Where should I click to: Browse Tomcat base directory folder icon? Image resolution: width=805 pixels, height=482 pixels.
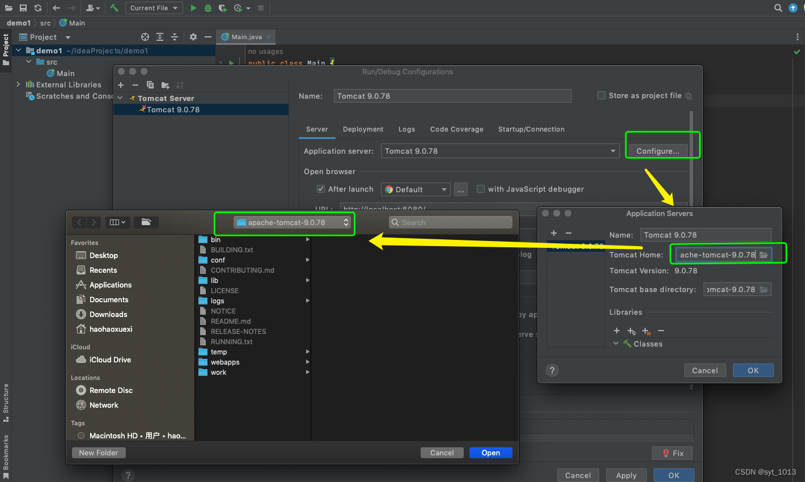(764, 289)
